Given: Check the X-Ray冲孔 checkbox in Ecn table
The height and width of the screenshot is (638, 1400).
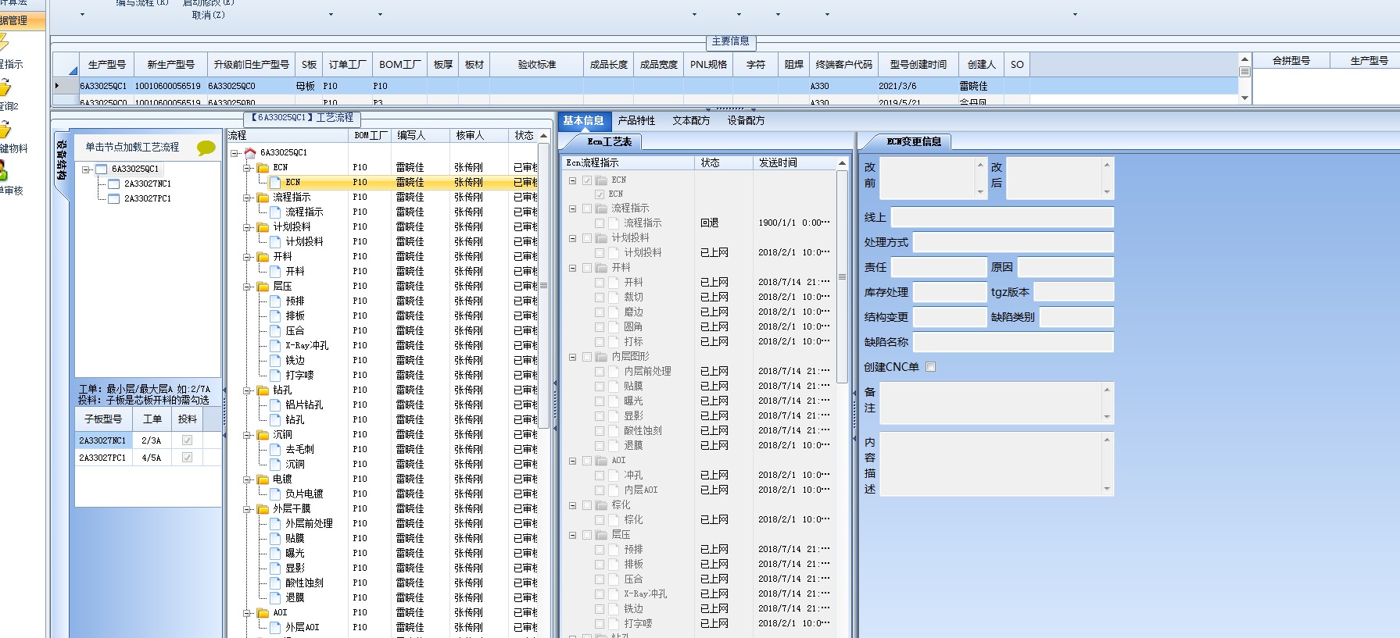Looking at the screenshot, I should click(x=600, y=594).
